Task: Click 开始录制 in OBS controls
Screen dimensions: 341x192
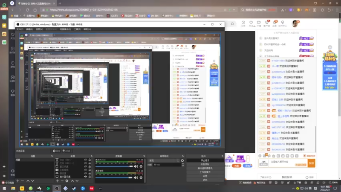Action: (x=205, y=164)
